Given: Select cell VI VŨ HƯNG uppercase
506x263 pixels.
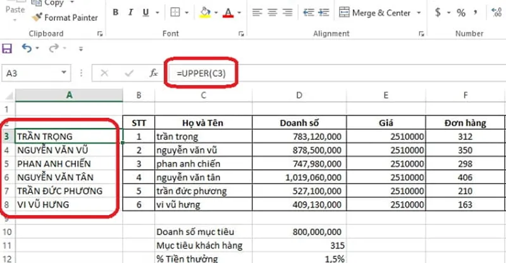Looking at the screenshot, I should coord(69,205).
